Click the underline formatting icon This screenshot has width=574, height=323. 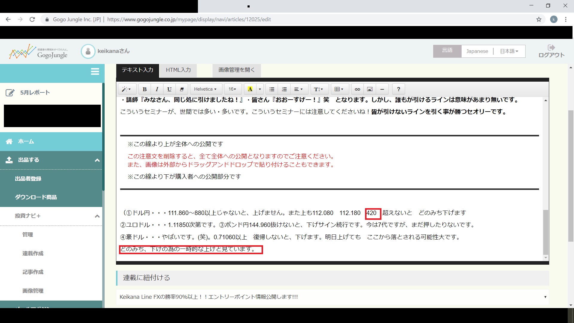coord(169,89)
